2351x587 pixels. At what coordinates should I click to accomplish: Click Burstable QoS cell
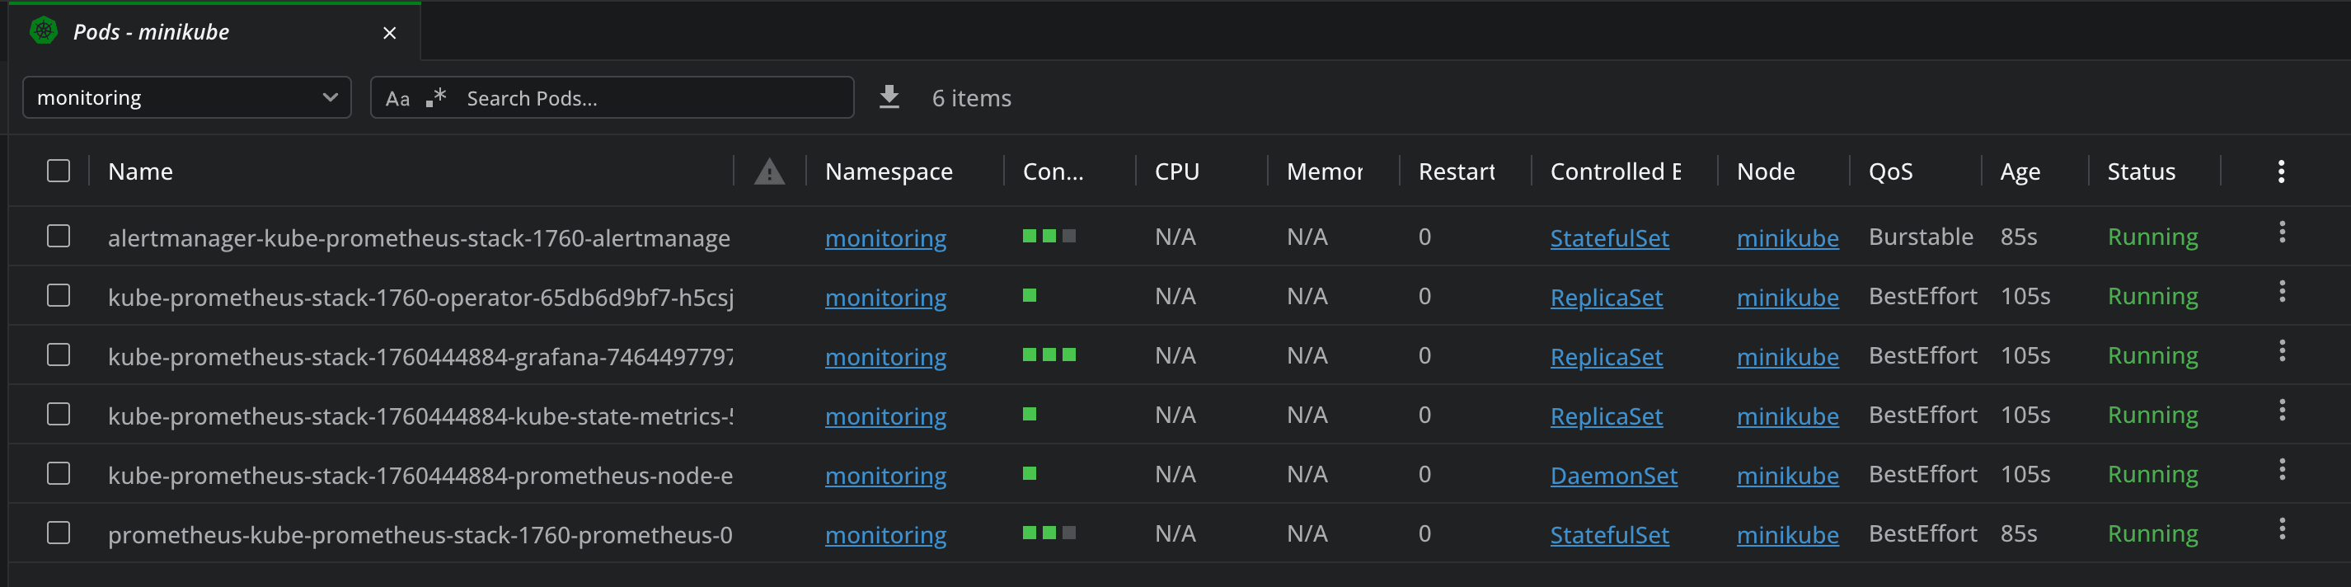click(1920, 237)
